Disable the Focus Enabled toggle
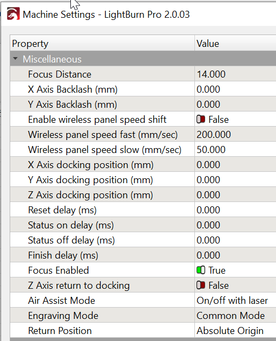Screen dimensions: 276x341 coord(201,270)
